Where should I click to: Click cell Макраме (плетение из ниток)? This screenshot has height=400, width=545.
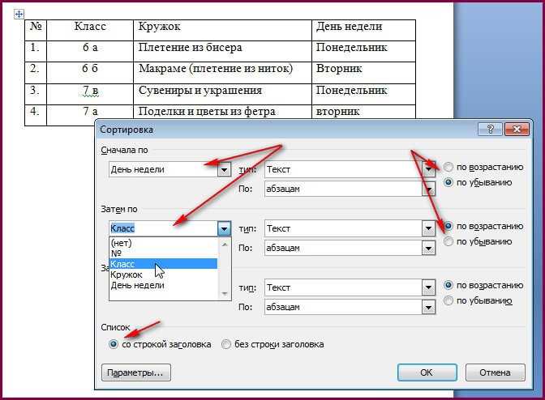click(222, 73)
